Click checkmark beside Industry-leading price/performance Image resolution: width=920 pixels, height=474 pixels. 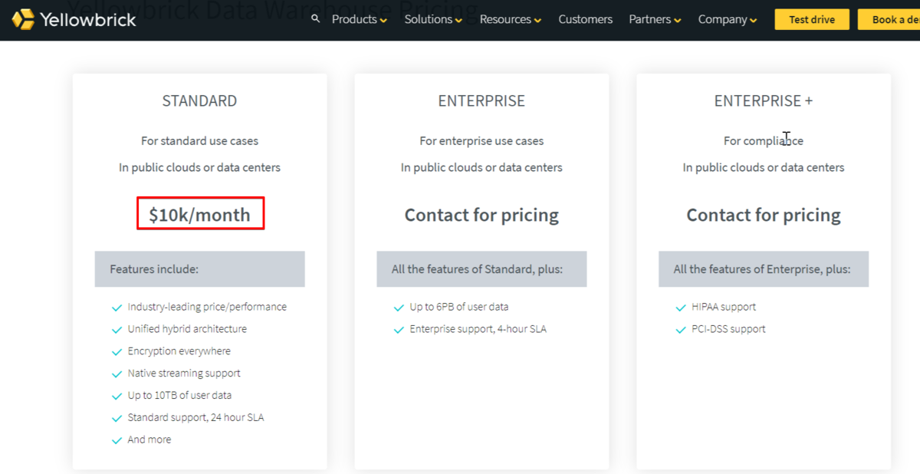point(117,308)
